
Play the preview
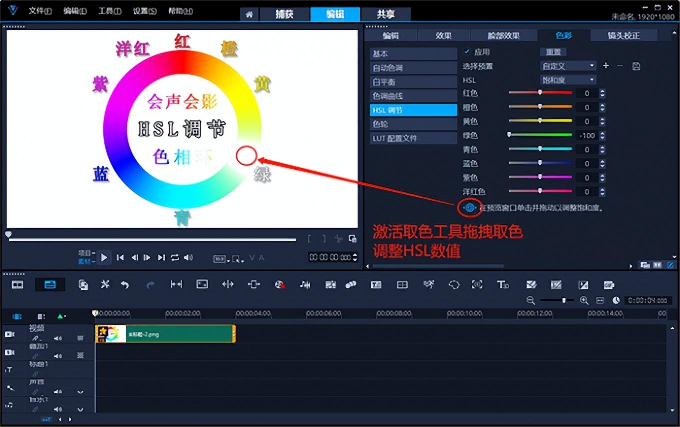[104, 258]
